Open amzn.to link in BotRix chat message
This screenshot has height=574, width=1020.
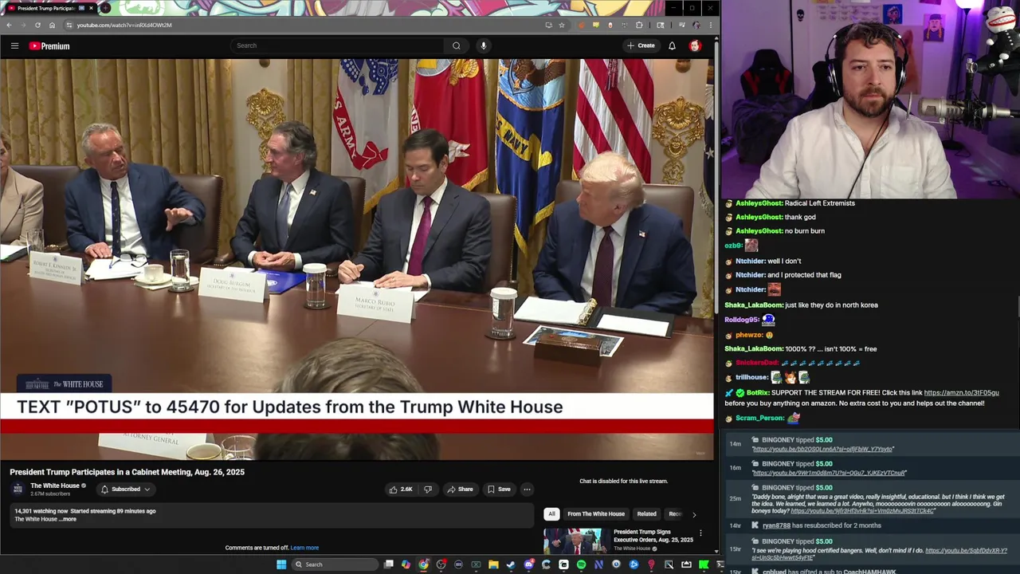[x=961, y=393]
